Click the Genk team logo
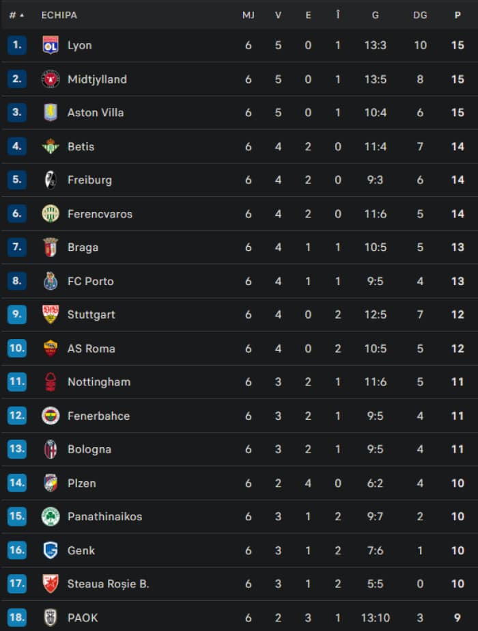The image size is (478, 631). click(x=51, y=550)
